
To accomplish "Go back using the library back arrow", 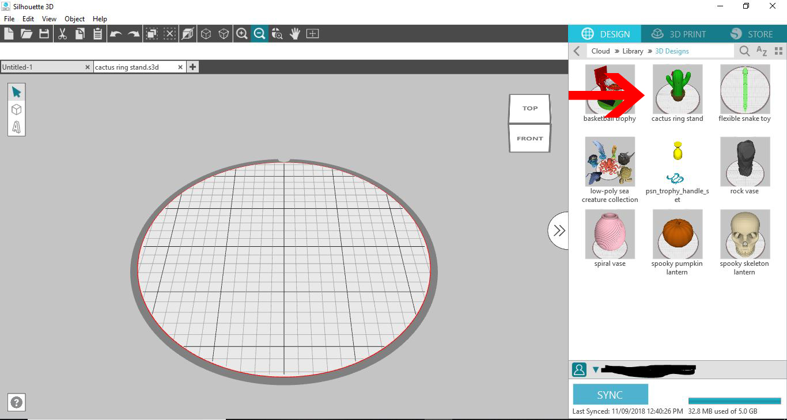I will pos(577,51).
